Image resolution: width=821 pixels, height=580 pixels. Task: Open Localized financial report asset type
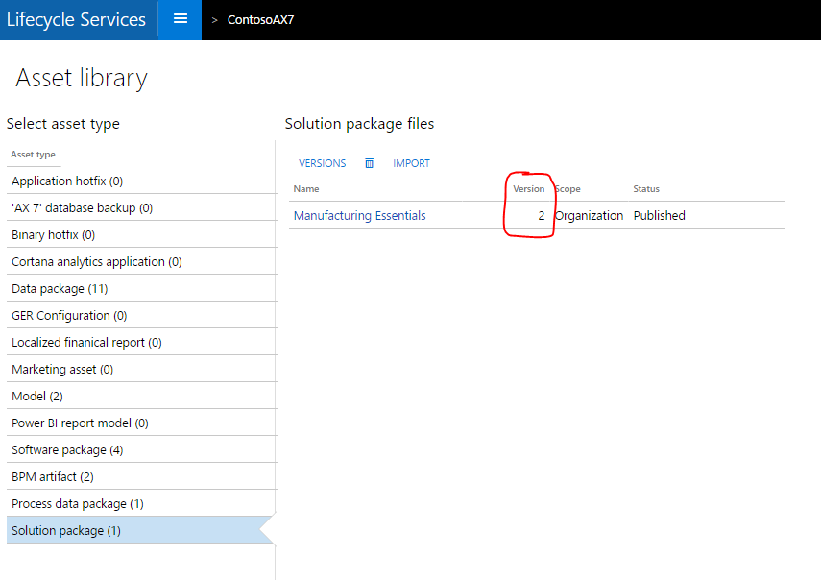(86, 343)
